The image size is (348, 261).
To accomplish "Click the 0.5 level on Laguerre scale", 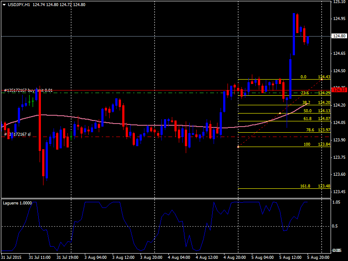I will click(335, 226).
